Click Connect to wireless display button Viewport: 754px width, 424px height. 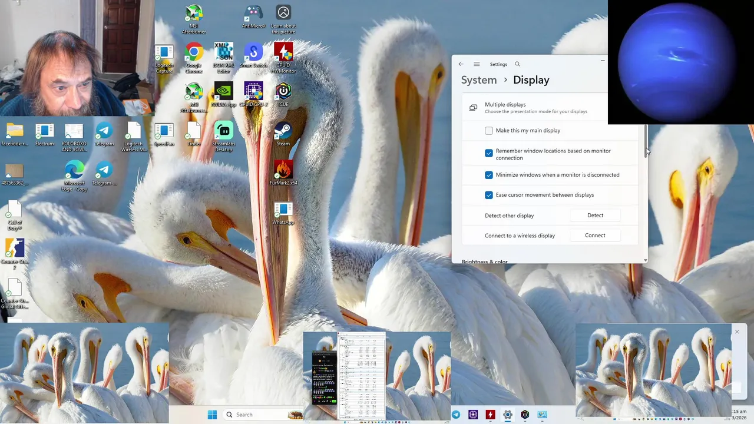pyautogui.click(x=595, y=236)
